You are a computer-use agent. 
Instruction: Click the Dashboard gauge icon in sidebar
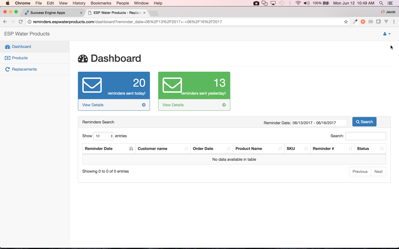click(7, 47)
